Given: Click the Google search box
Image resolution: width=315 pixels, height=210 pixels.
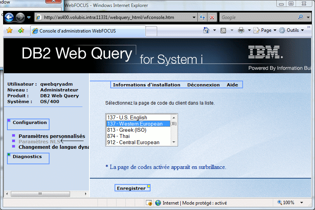Looking at the screenshot, I should point(258,17).
